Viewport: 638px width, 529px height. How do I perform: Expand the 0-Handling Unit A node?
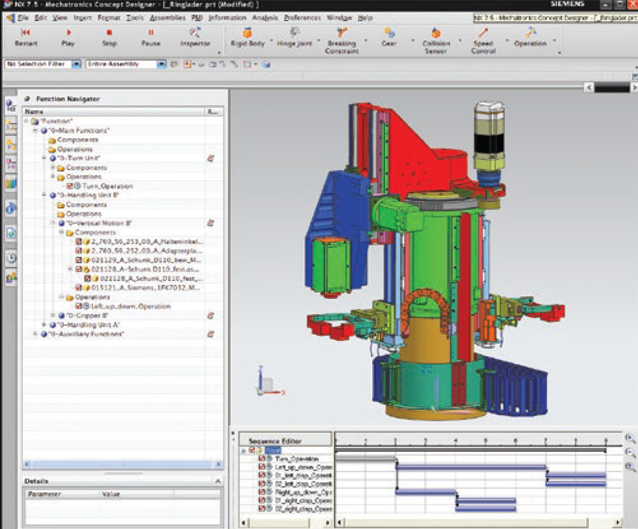click(x=45, y=325)
